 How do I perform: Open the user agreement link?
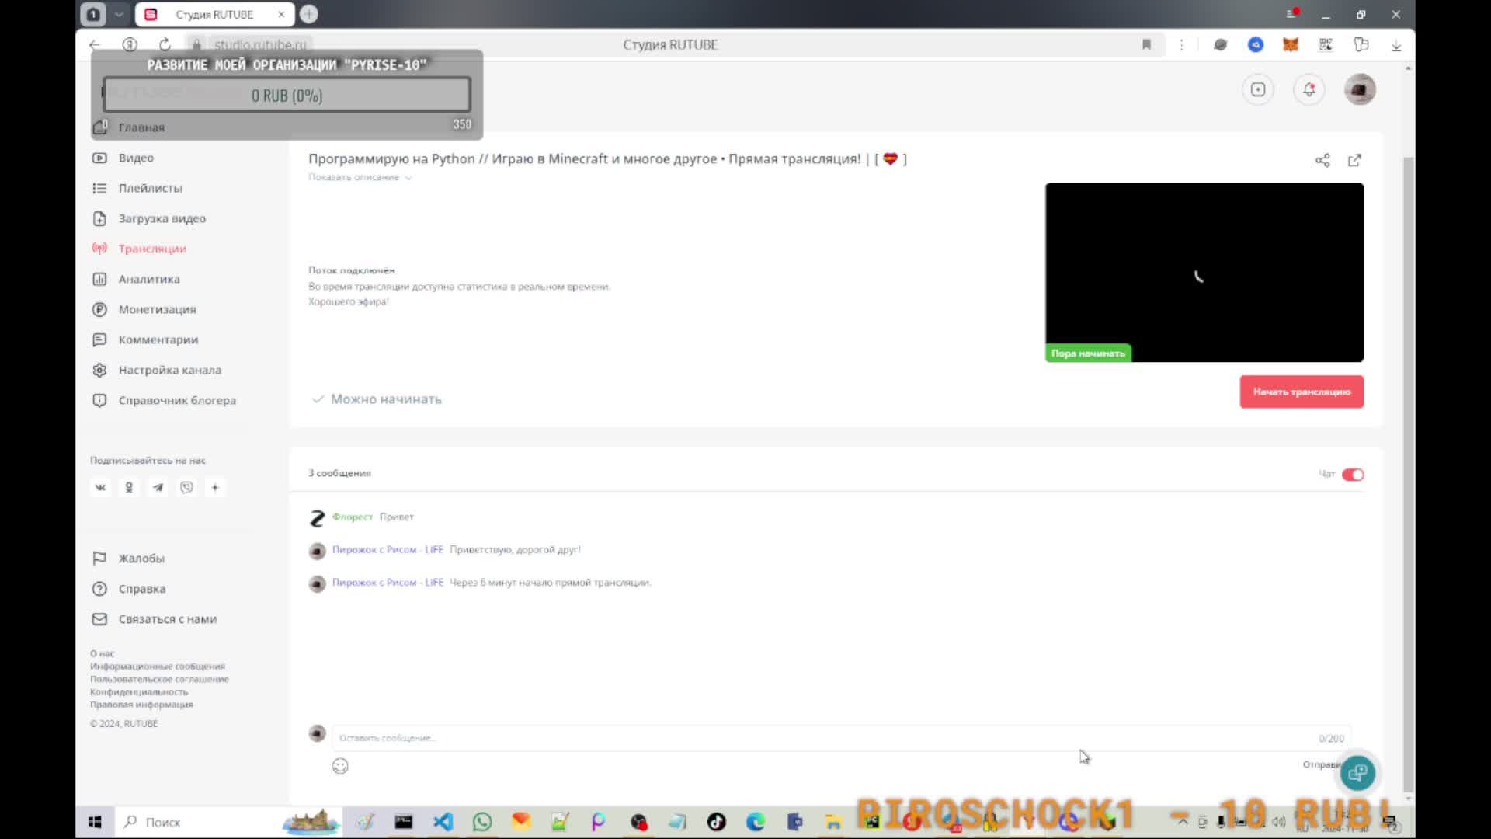click(x=159, y=679)
